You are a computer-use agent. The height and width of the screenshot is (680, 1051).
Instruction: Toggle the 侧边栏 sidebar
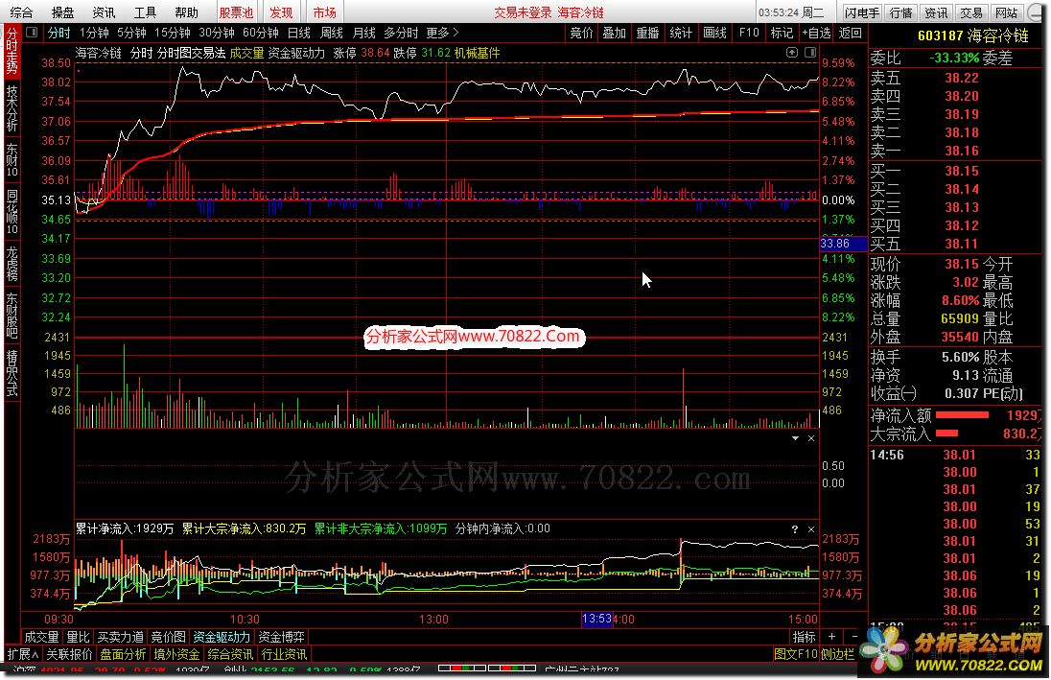click(838, 654)
